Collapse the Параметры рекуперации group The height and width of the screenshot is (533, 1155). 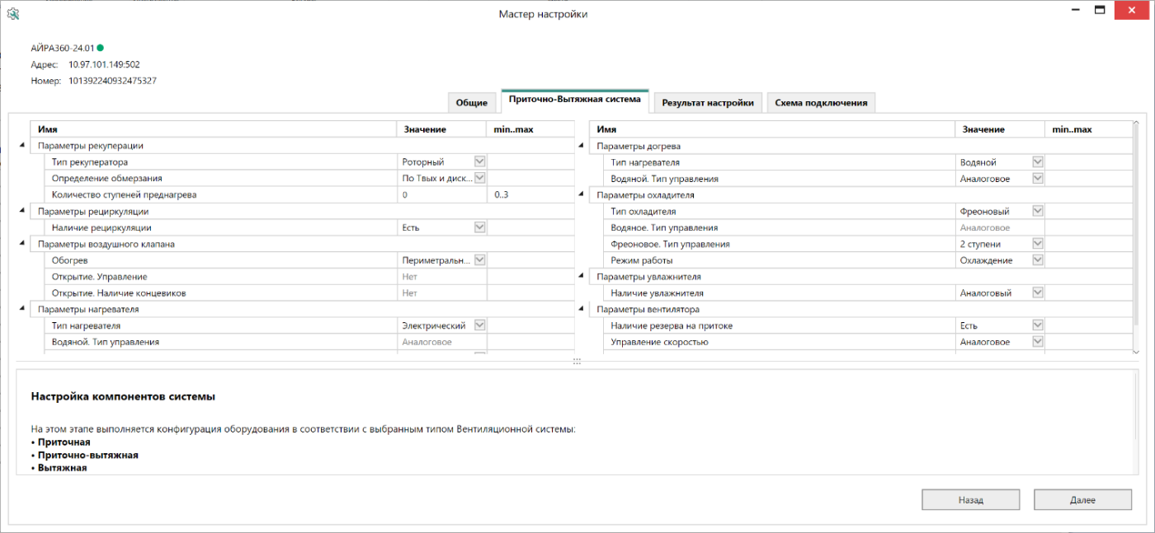point(22,146)
